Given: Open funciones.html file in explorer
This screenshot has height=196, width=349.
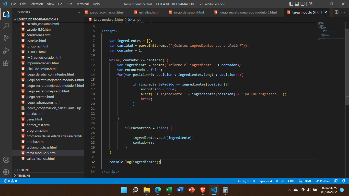Looking at the screenshot, I should [37, 46].
